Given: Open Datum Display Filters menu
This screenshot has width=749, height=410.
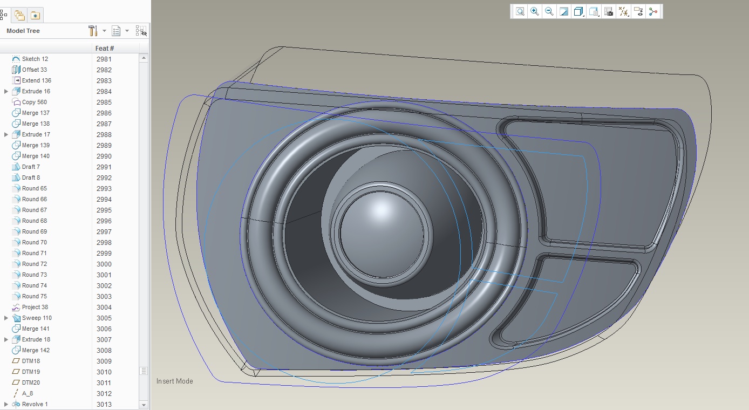Looking at the screenshot, I should 623,11.
